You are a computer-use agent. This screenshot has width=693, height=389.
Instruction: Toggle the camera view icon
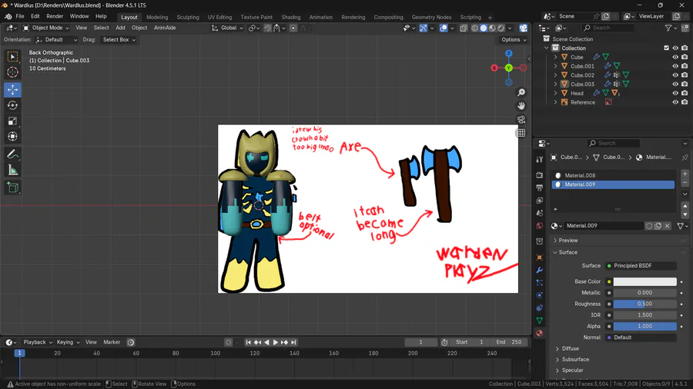521,119
